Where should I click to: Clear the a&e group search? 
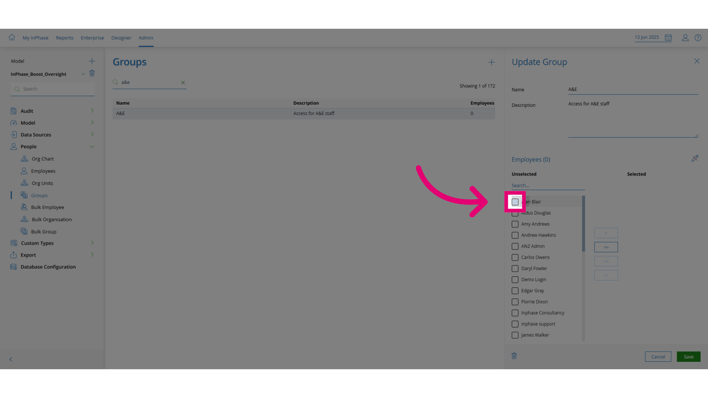[x=183, y=83]
